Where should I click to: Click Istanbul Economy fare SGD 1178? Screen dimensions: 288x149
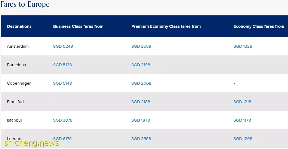pyautogui.click(x=242, y=120)
